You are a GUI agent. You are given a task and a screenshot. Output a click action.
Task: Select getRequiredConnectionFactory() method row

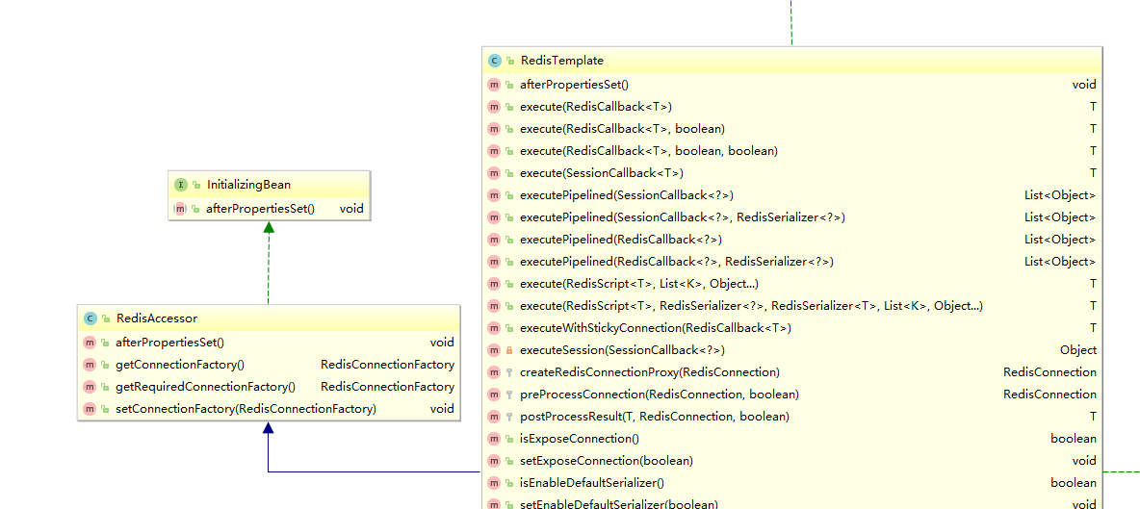coord(269,386)
